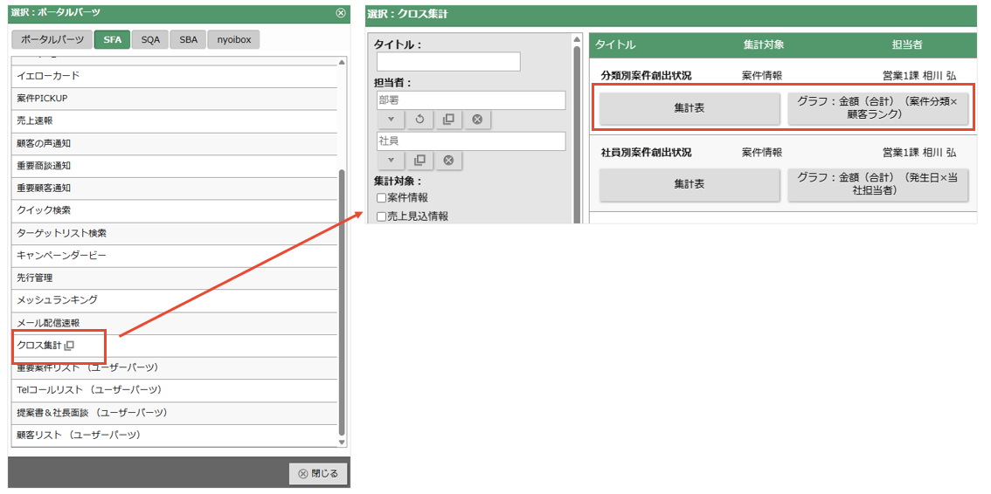991x494 pixels.
Task: Click the reset icon under the 部署 field
Action: [419, 120]
